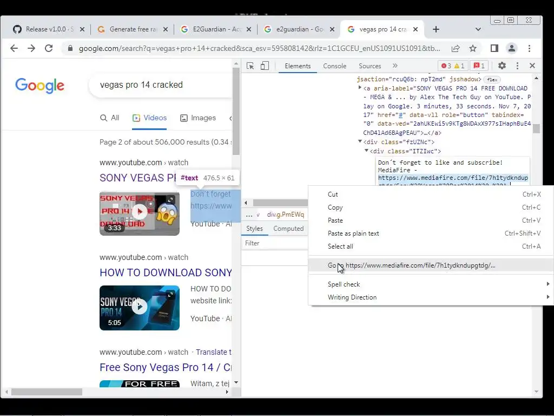The width and height of the screenshot is (554, 416).
Task: Go forward with the browser forward arrow
Action: pyautogui.click(x=31, y=48)
